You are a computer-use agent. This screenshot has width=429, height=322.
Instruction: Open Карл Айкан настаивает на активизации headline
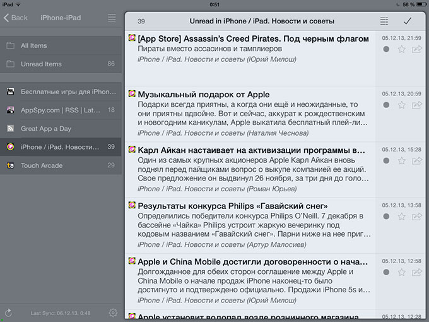[251, 150]
